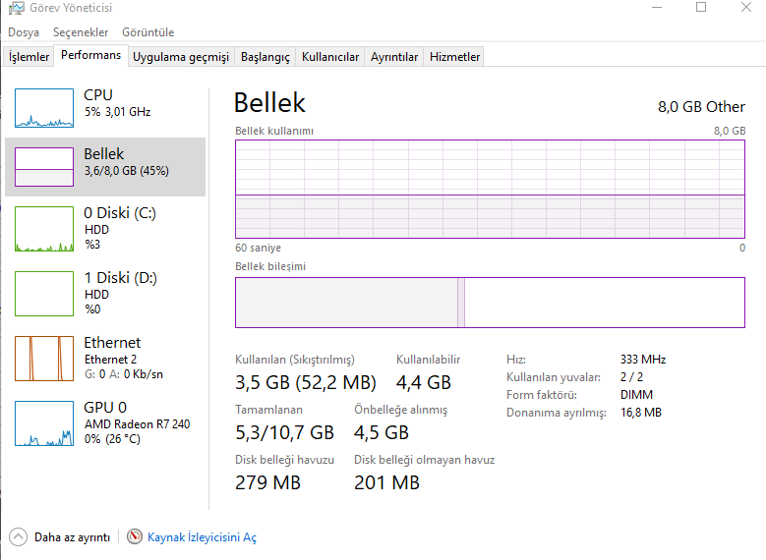Switch to the Ayrıntılar tab
This screenshot has height=560, width=766.
coord(394,57)
